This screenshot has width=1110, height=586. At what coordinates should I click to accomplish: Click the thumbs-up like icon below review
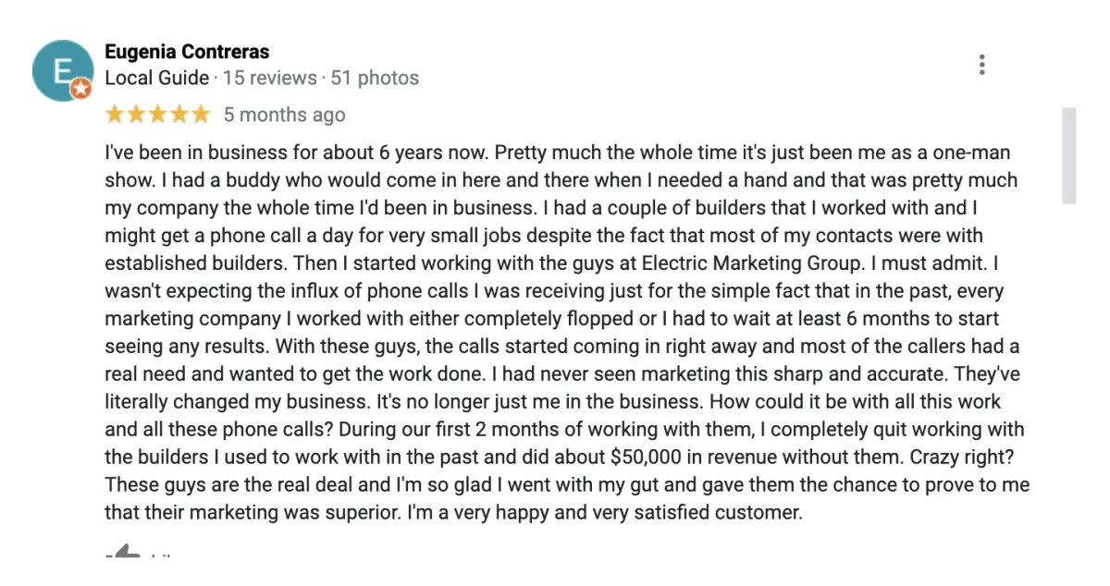[x=123, y=555]
